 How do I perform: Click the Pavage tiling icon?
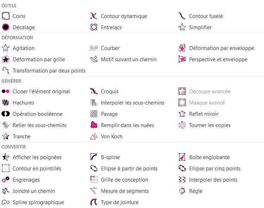point(94,114)
